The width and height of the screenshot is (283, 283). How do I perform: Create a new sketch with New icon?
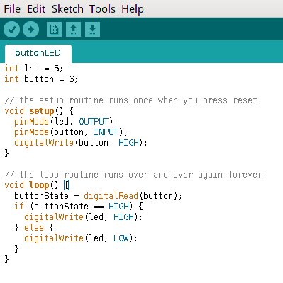(x=54, y=29)
